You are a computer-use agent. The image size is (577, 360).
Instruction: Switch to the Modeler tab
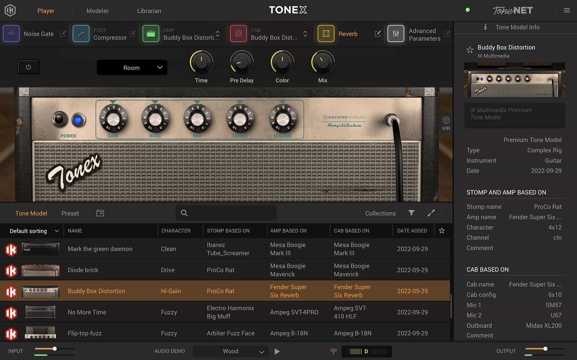click(98, 11)
